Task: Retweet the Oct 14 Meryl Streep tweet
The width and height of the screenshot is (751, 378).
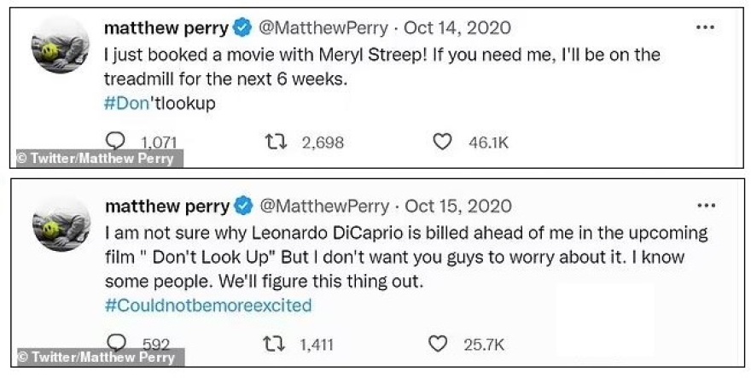Action: (x=275, y=142)
